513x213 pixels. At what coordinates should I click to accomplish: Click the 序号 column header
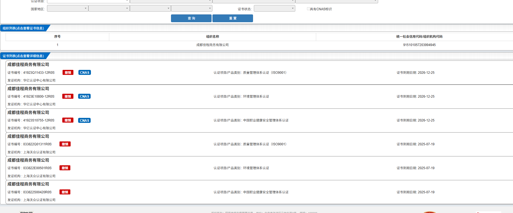coord(57,37)
